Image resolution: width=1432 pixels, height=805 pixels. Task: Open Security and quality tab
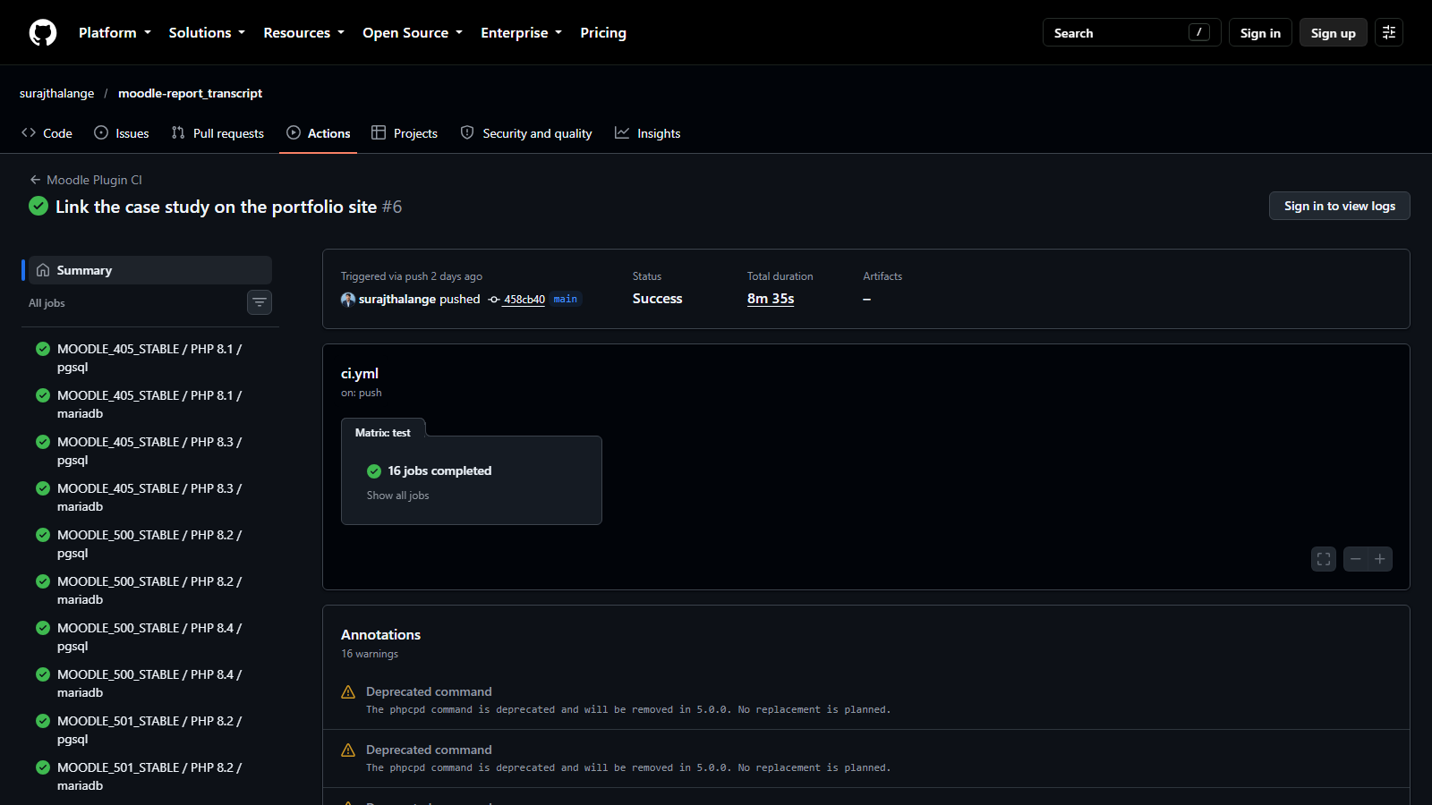click(526, 133)
